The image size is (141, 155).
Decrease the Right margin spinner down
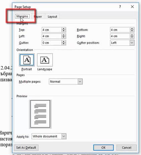(x=132, y=37)
